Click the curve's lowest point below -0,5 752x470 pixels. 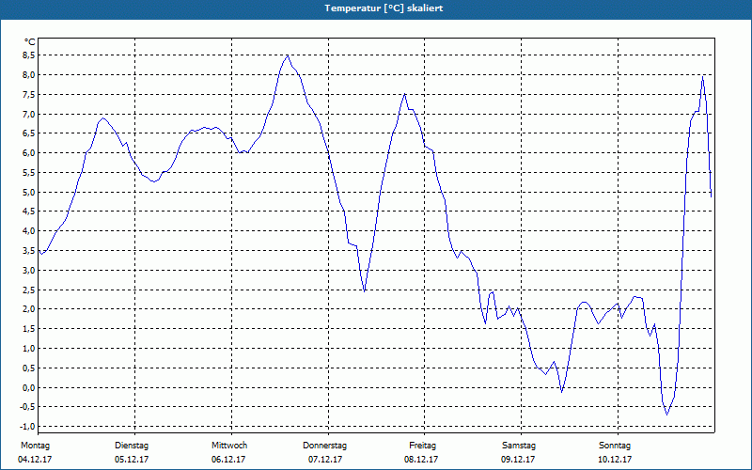coord(666,415)
